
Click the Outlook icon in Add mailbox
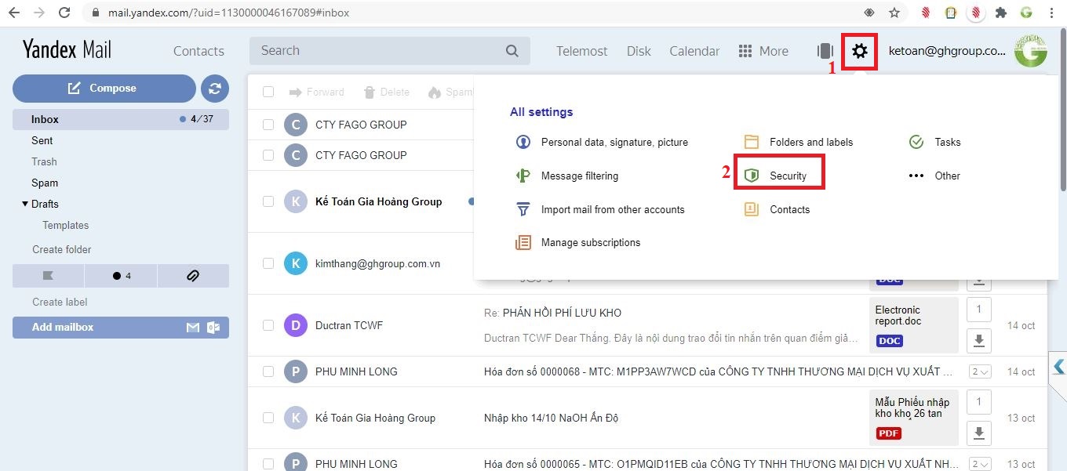(x=213, y=328)
